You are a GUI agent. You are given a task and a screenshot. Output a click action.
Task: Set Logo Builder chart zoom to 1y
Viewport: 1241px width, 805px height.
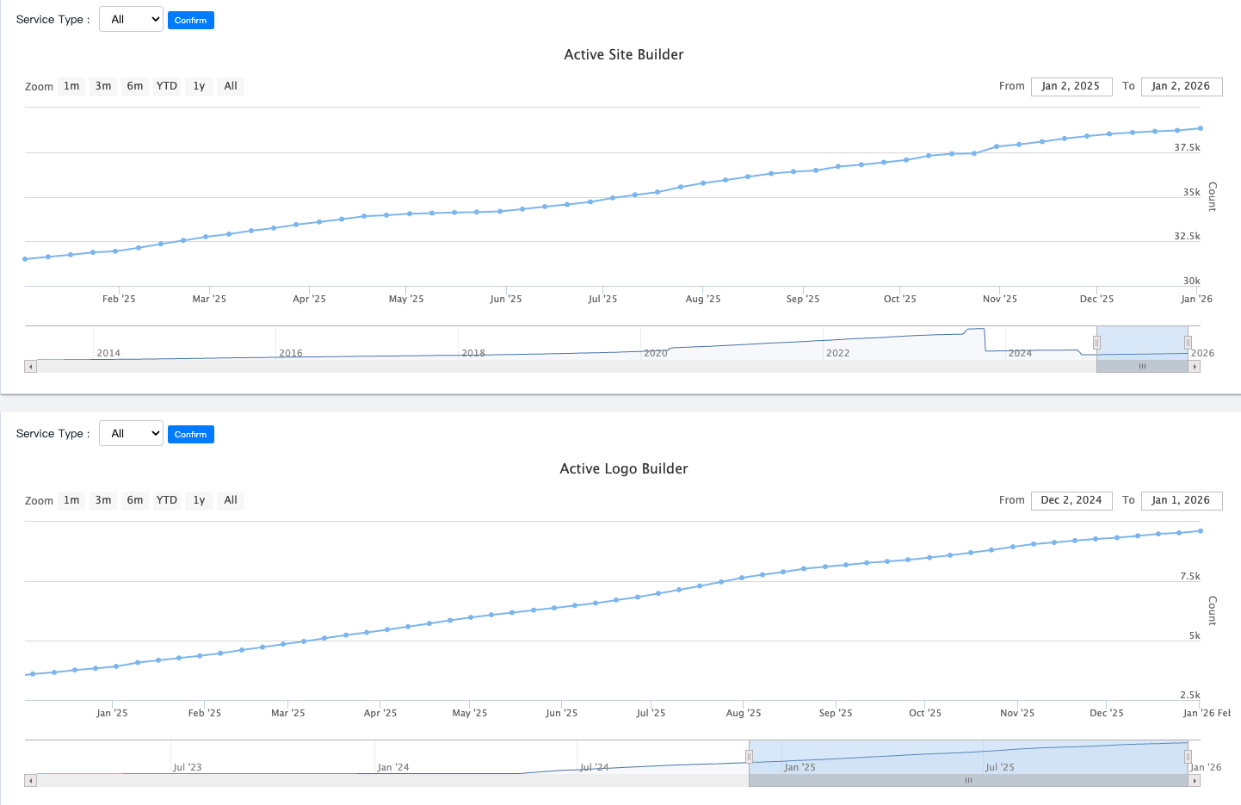pyautogui.click(x=199, y=500)
